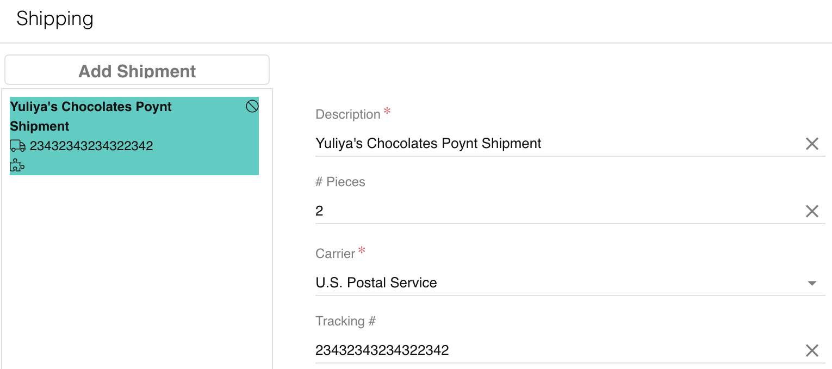Click the puzzle piece integration icon
This screenshot has height=369, width=832.
[x=17, y=165]
